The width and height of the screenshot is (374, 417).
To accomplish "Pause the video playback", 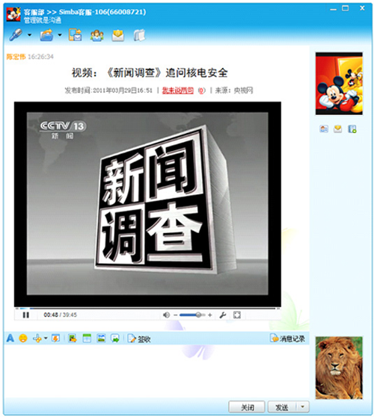I will (26, 315).
